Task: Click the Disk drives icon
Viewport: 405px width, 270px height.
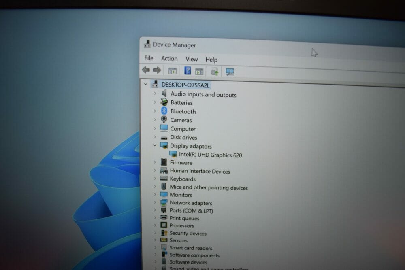Action: point(164,138)
